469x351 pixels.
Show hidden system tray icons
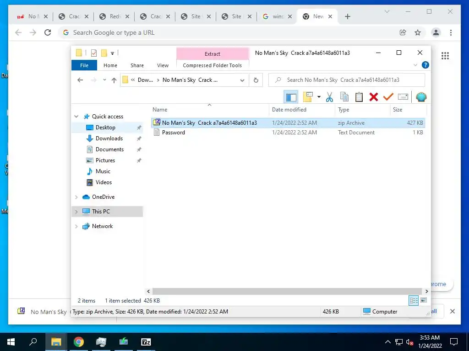(x=387, y=342)
